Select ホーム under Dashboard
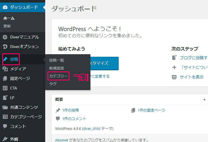The width and height of the screenshot is (208, 142). (9, 18)
